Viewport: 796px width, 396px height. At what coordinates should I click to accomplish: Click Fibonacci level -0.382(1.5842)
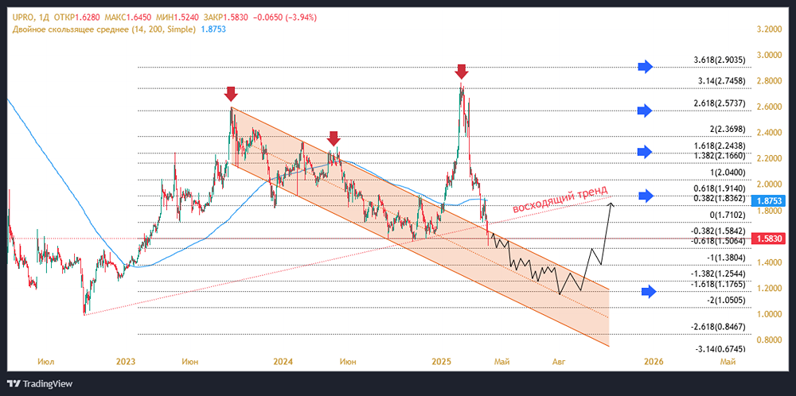point(718,231)
